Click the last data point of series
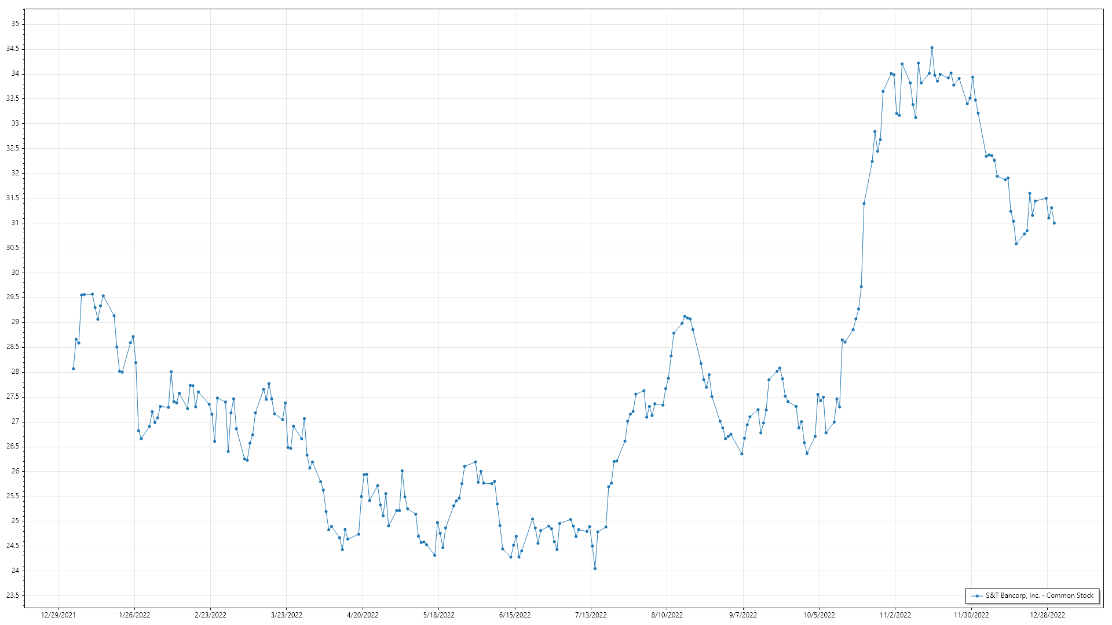This screenshot has height=625, width=1112. [x=1054, y=223]
